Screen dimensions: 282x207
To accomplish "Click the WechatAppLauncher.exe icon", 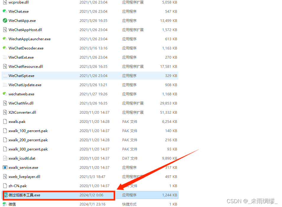I will pyautogui.click(x=5, y=39).
